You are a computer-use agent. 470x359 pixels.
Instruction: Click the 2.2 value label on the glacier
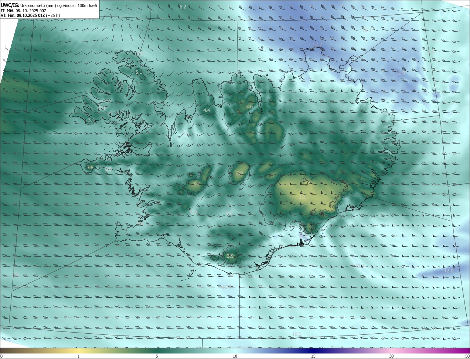pos(302,197)
